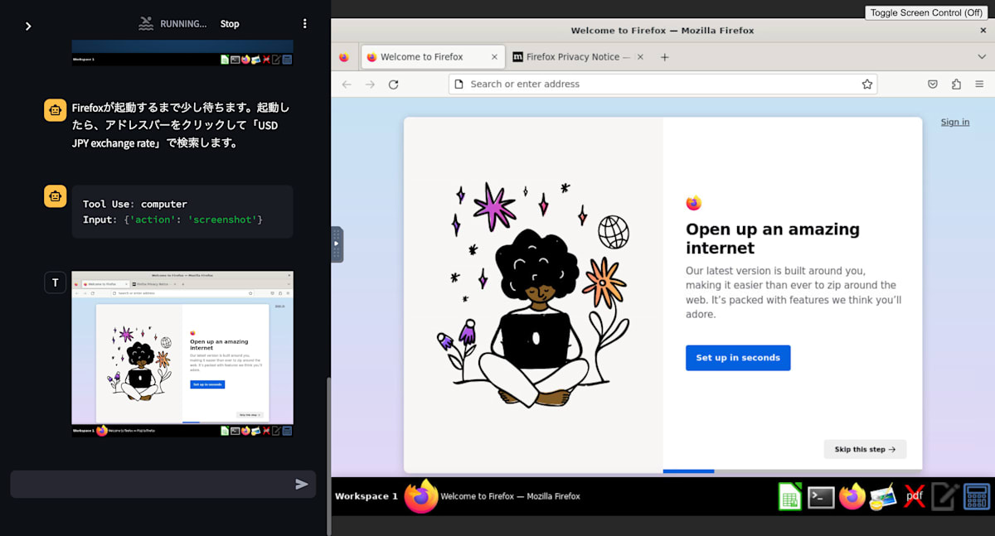The width and height of the screenshot is (995, 536).
Task: Click the Firefox window icon beside Workspace 1
Action: (x=420, y=496)
